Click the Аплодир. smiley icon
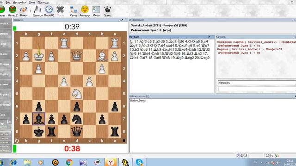296x166 pixels. [85, 11]
